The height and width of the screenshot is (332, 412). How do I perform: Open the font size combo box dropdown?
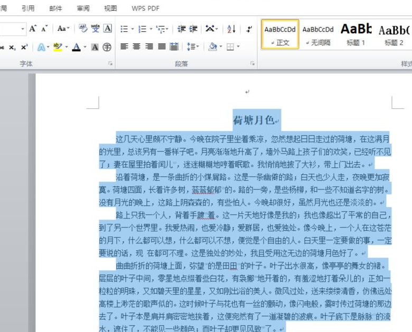coord(23,29)
